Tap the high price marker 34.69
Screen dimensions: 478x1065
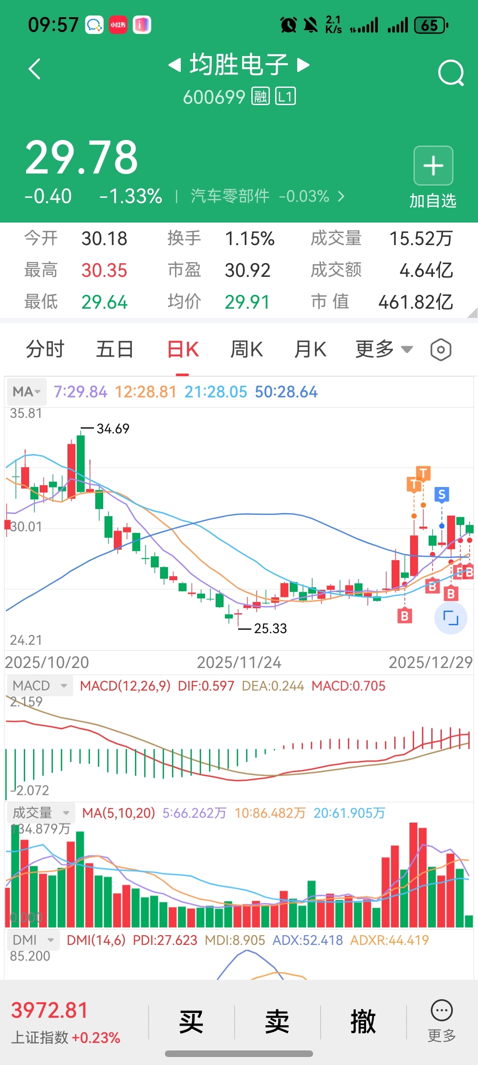click(x=113, y=429)
